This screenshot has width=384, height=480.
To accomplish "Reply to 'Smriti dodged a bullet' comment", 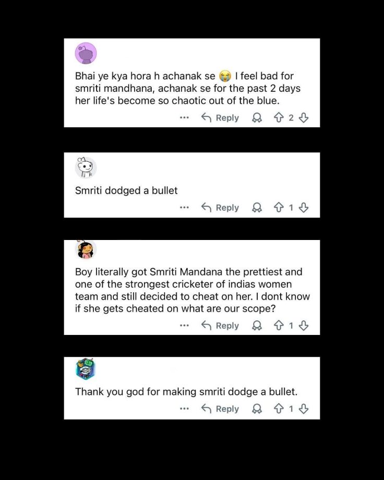I will point(220,208).
